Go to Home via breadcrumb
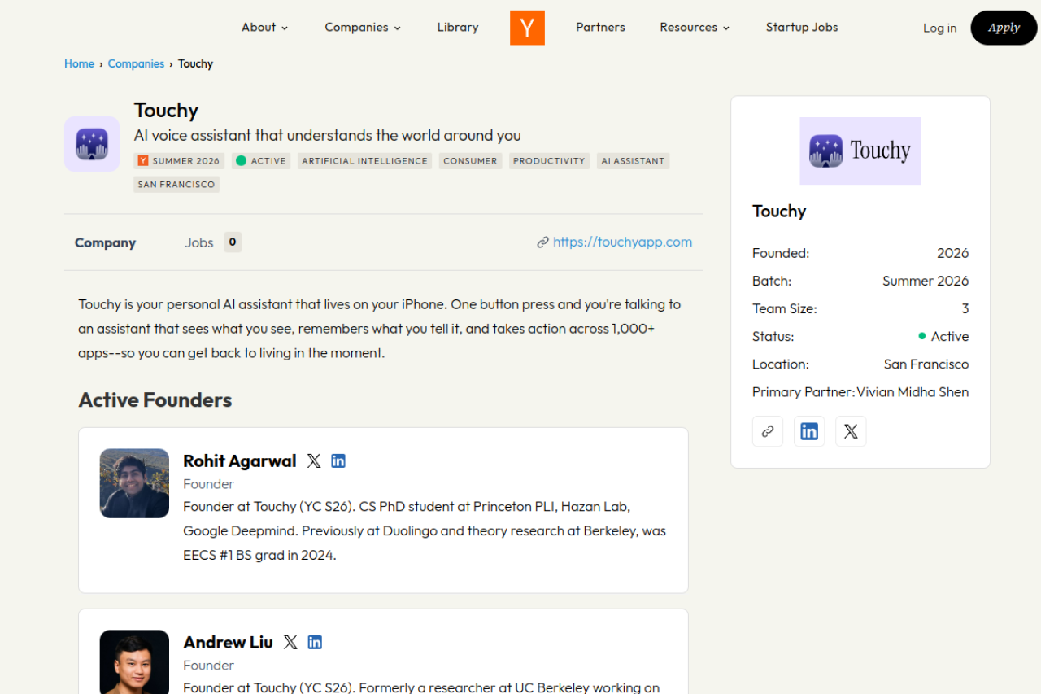Screen dimensions: 1041x694 click(x=79, y=63)
